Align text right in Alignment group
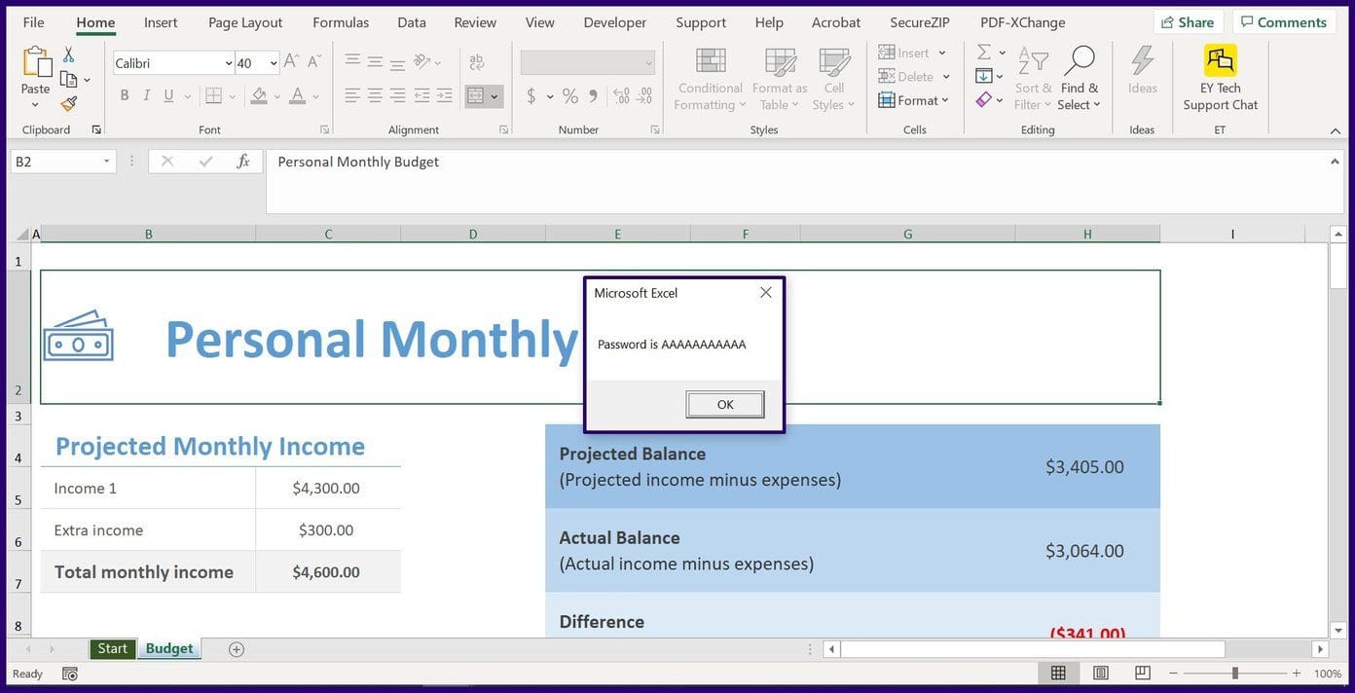Viewport: 1355px width, 693px height. pyautogui.click(x=397, y=95)
